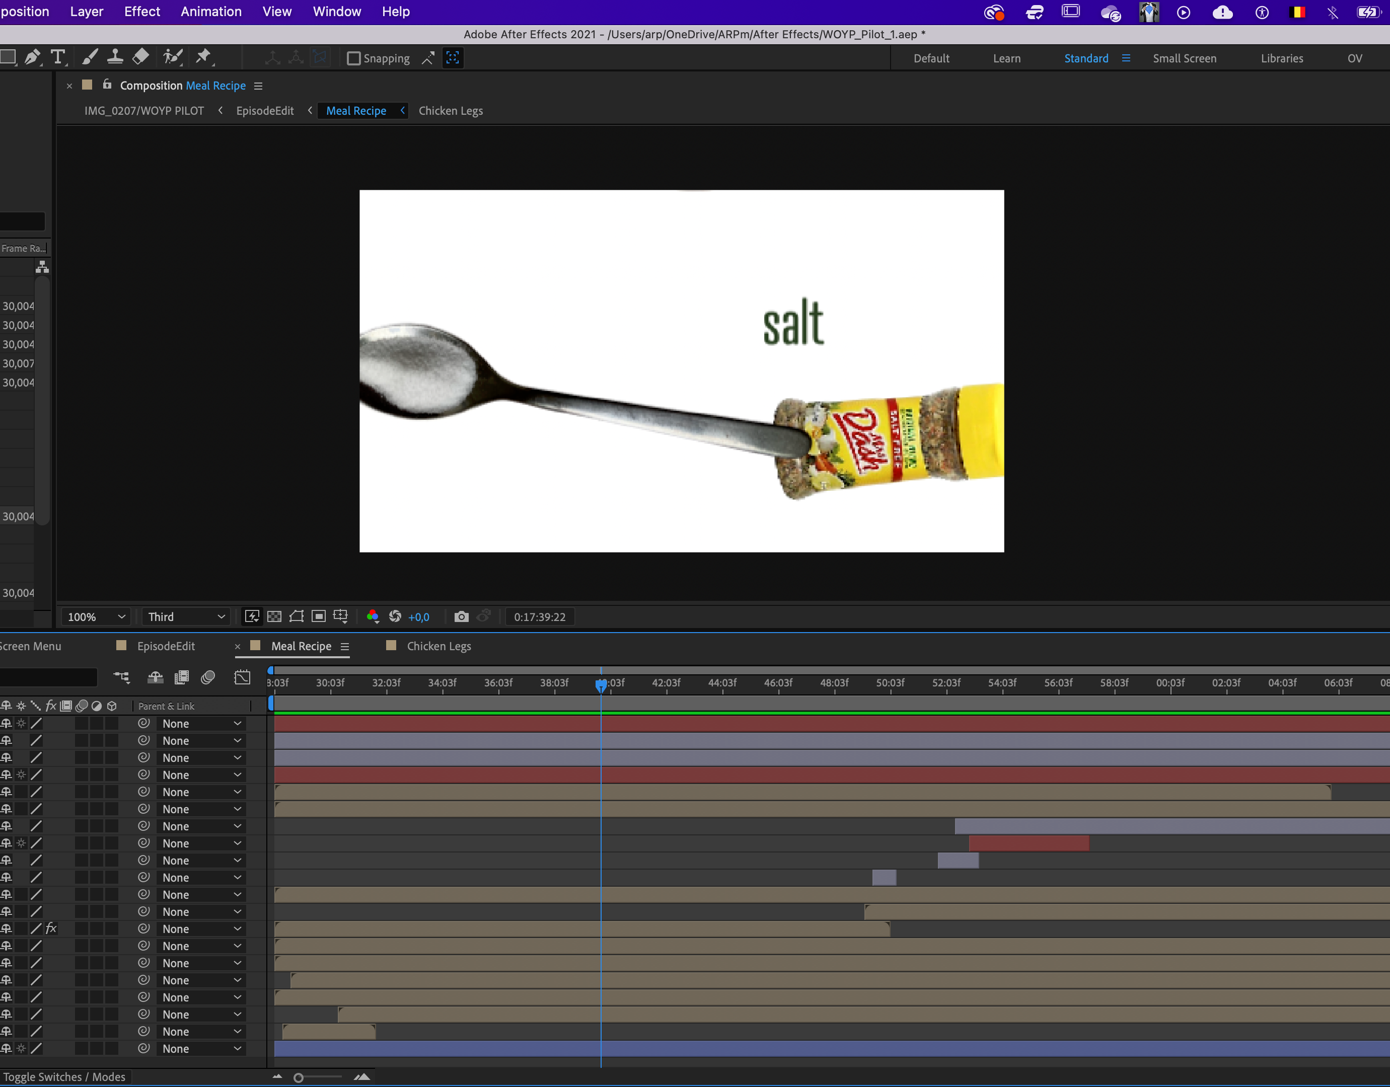This screenshot has width=1390, height=1087.
Task: Open the Third resolution dropdown
Action: point(186,616)
